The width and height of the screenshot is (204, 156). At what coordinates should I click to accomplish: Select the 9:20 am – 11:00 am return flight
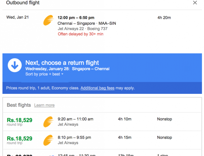pos(76,119)
